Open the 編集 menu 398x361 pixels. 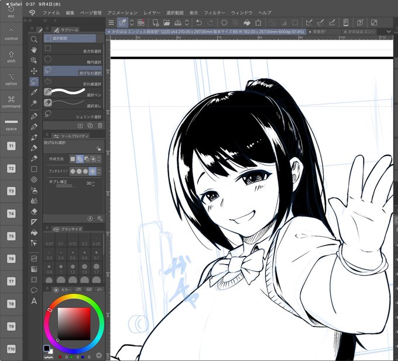[x=70, y=13]
